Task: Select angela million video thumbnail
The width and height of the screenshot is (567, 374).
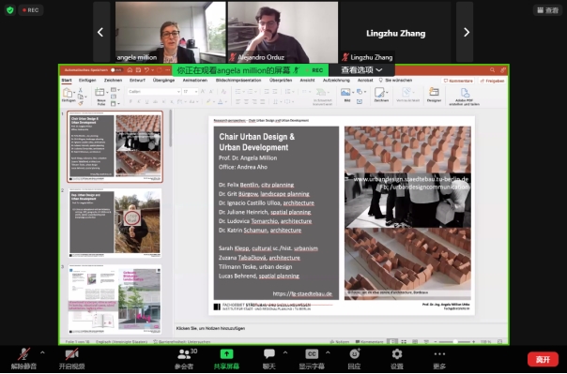Action: tap(170, 32)
